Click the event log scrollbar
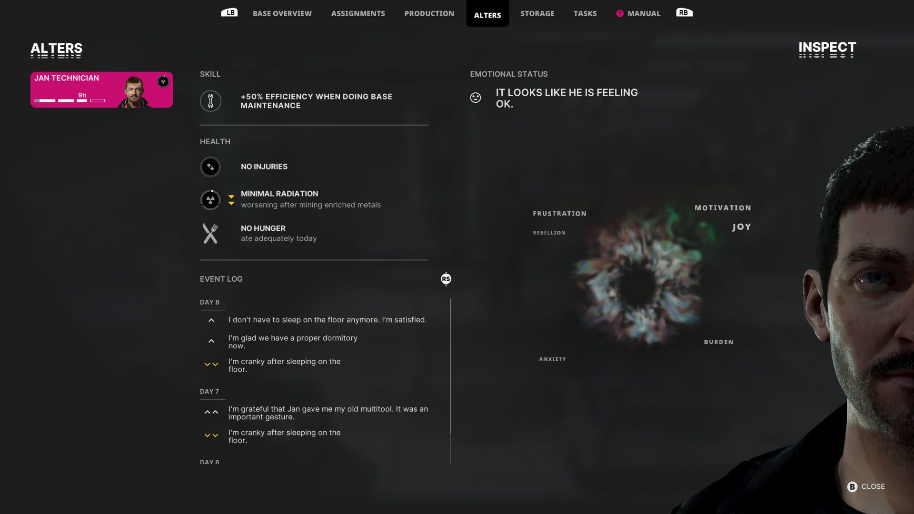The height and width of the screenshot is (514, 914). [451, 366]
